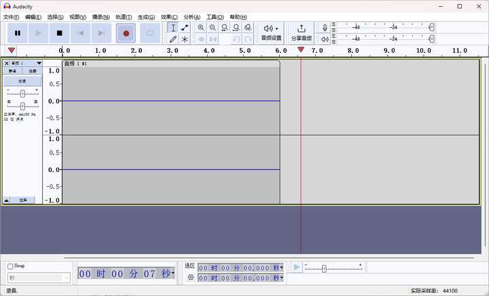Click the Zoom In magnifier icon
Image resolution: width=489 pixels, height=296 pixels.
(x=201, y=28)
